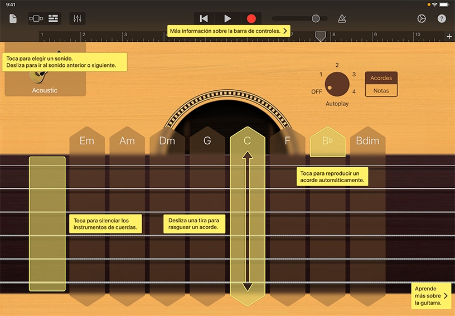The width and height of the screenshot is (455, 316).
Task: Open song settings gear icon
Action: tap(422, 18)
